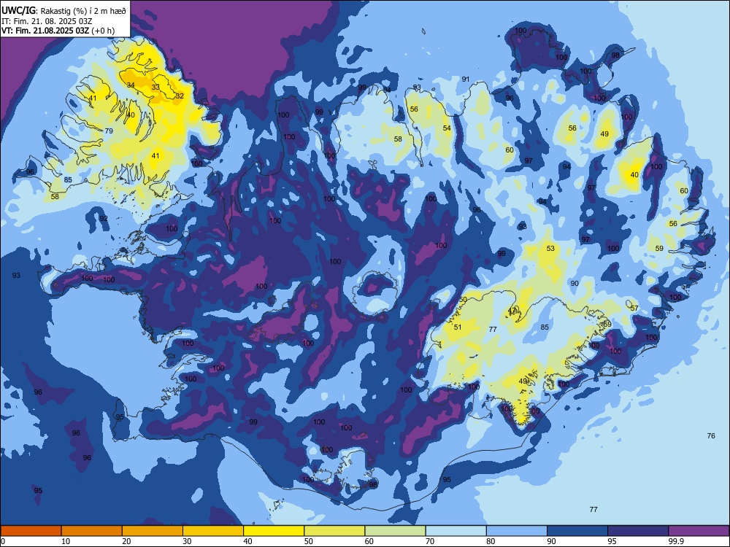Click the golden 30–40 legend color box
Screen dimensions: 730x547
tap(213, 531)
